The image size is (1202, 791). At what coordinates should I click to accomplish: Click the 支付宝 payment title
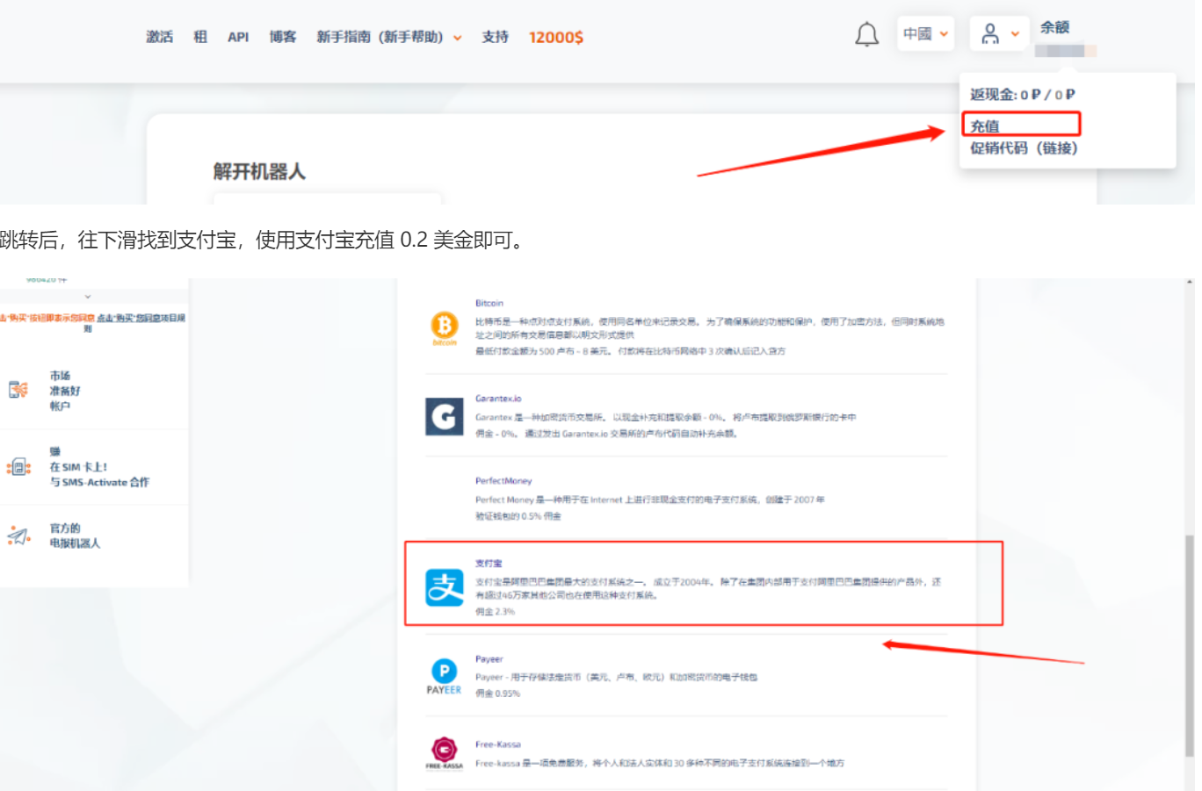pos(489,564)
